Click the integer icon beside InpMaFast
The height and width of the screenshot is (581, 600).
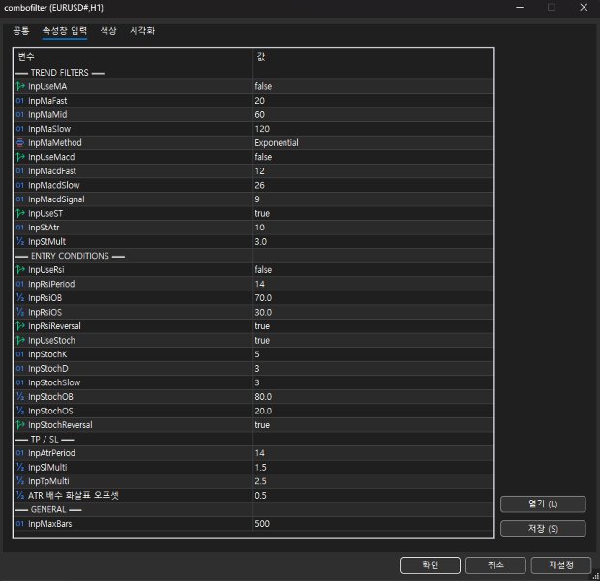20,101
